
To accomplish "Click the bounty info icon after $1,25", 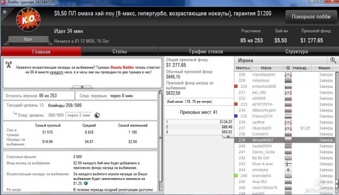I will point(86,183).
